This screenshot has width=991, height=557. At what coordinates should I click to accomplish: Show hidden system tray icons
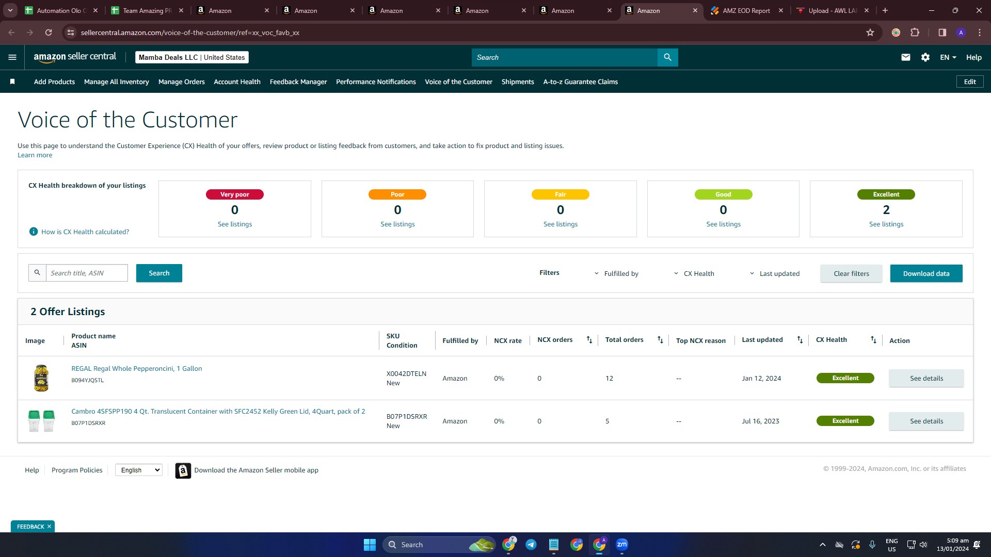click(823, 545)
